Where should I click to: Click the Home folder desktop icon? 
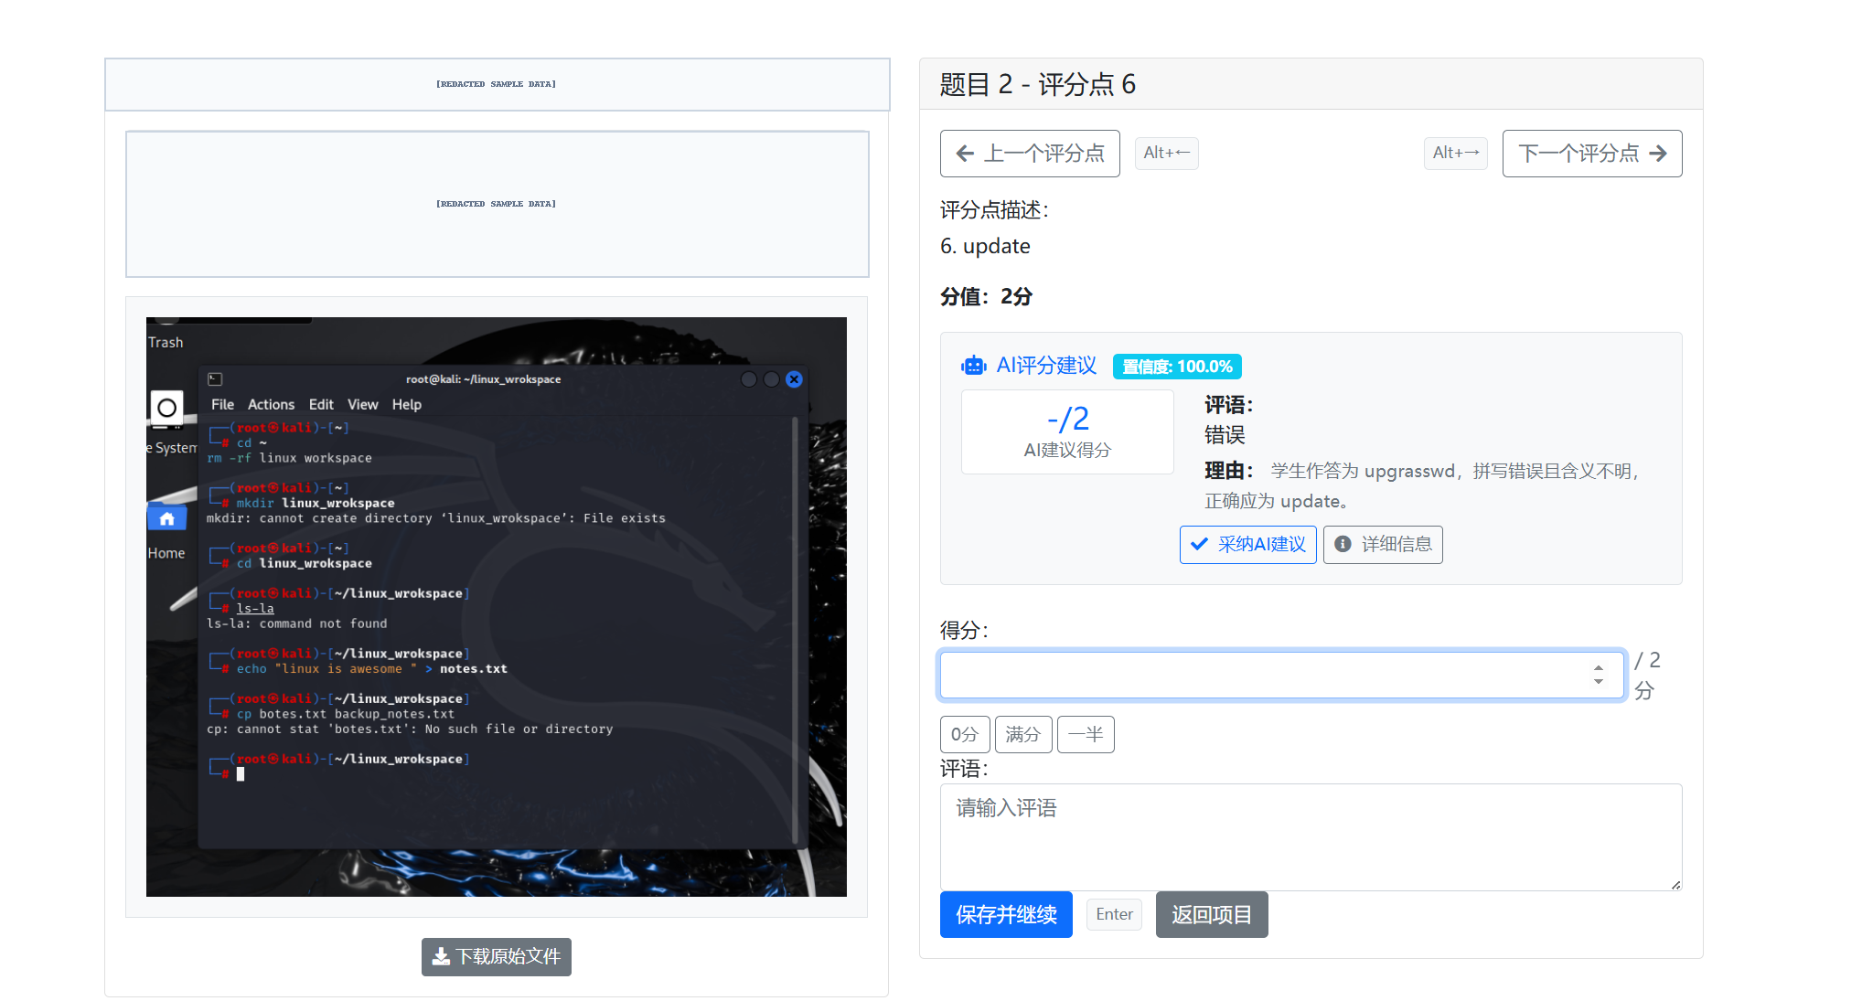point(166,519)
